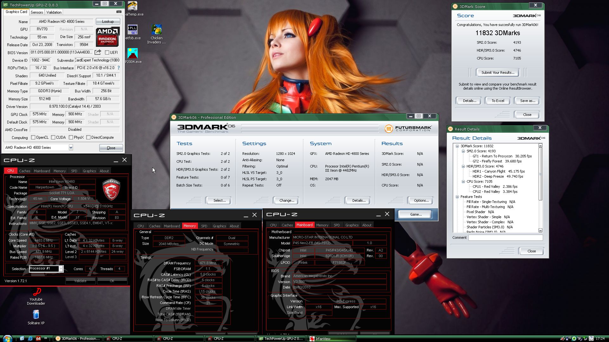Switch to TechPowerUp GPU-Z taskbar button
The image size is (609, 342).
tap(281, 339)
